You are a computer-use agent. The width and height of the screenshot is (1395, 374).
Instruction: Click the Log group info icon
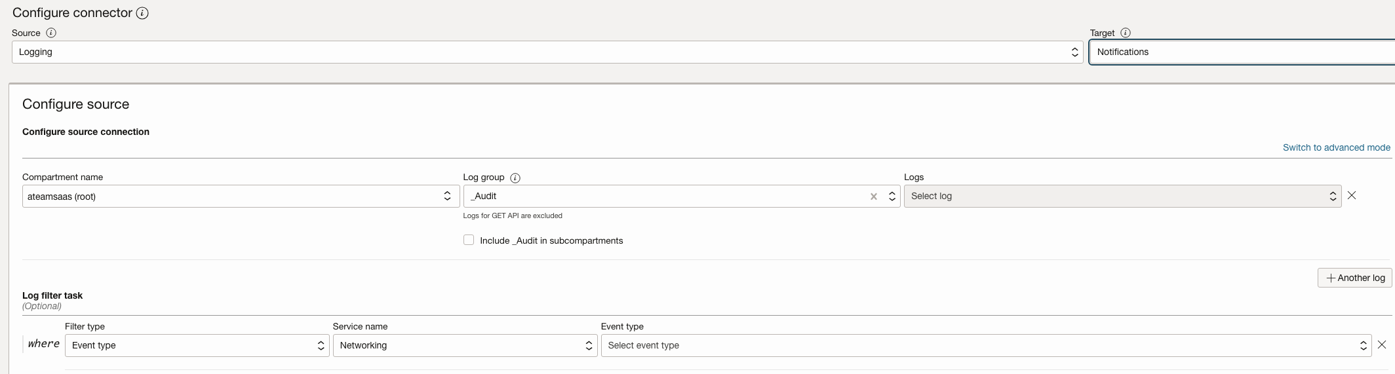click(515, 178)
